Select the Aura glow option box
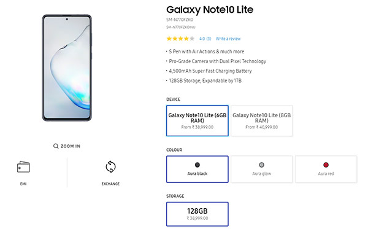This screenshot has height=229, width=368. point(262,169)
